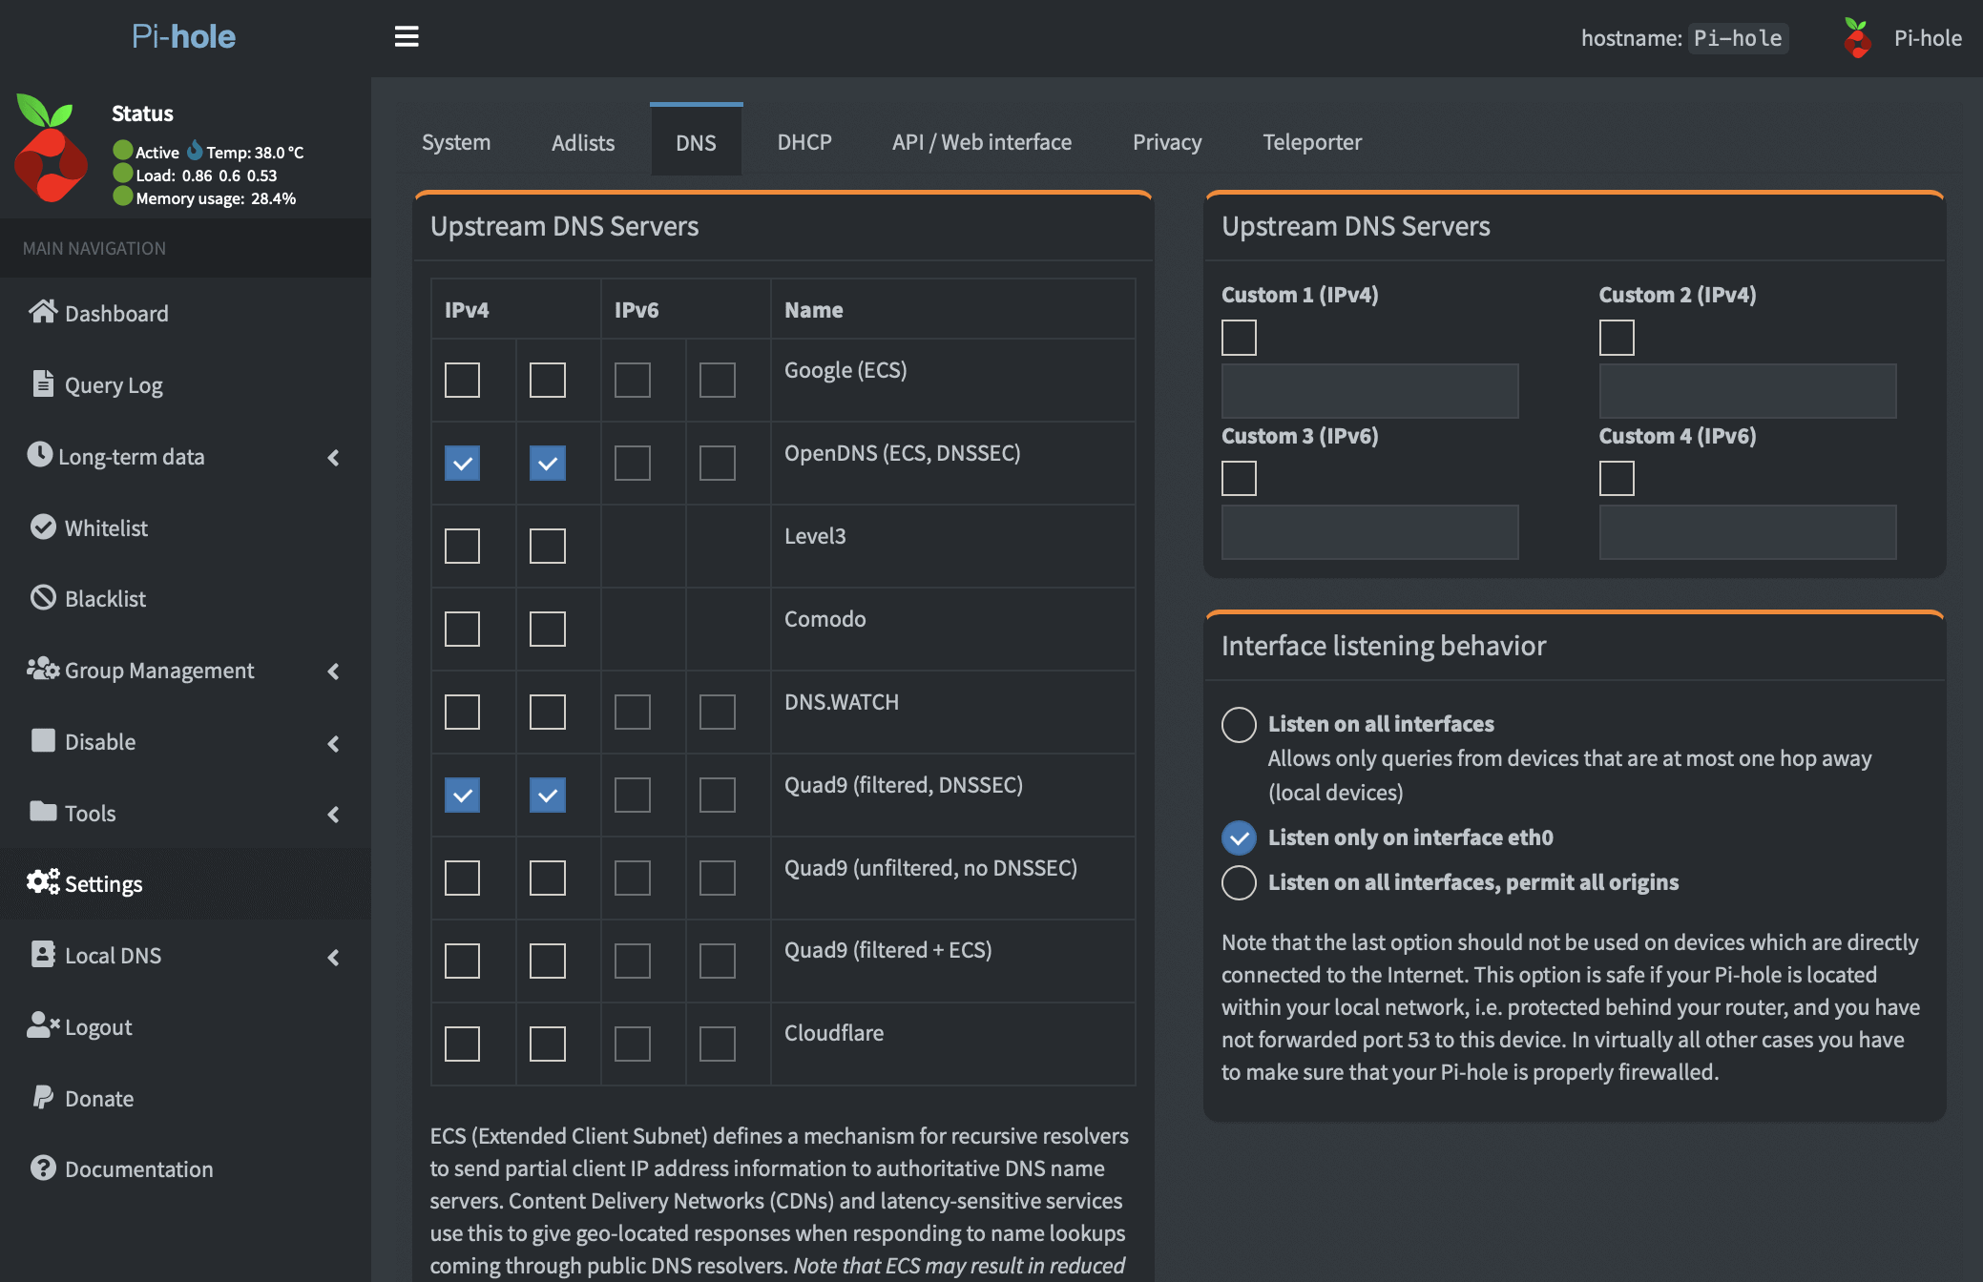
Task: Click the green Memory usage indicator
Action: (122, 196)
